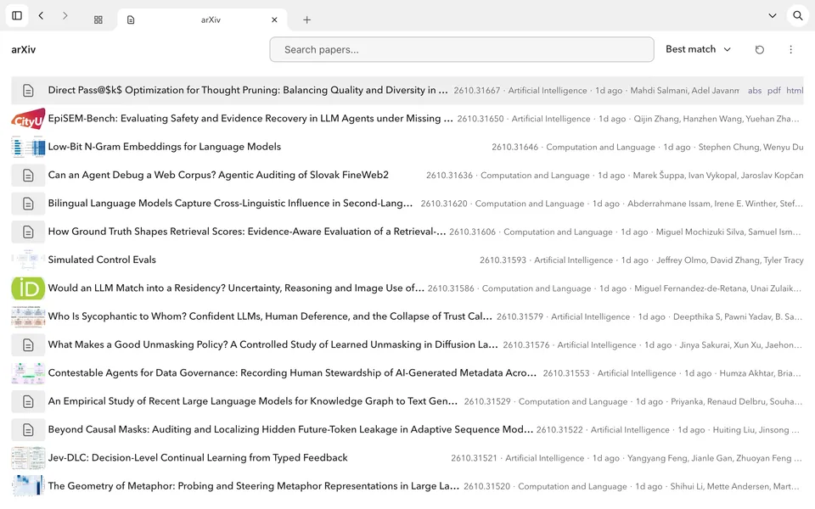
Task: Open 'How Ground Truth Shapes Retrieval Scores' paper
Action: (247, 232)
